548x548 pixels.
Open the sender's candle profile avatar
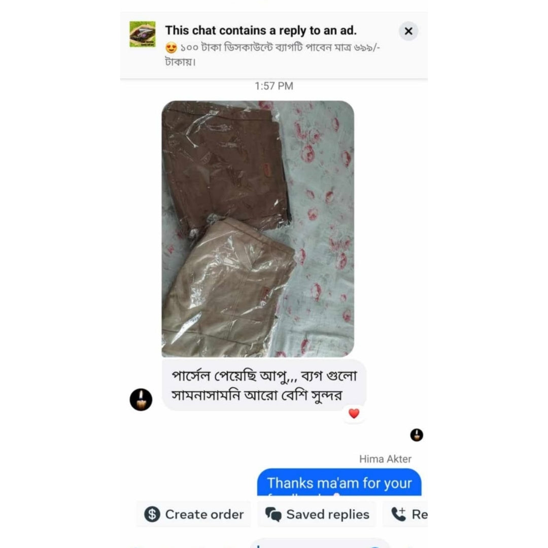point(141,399)
